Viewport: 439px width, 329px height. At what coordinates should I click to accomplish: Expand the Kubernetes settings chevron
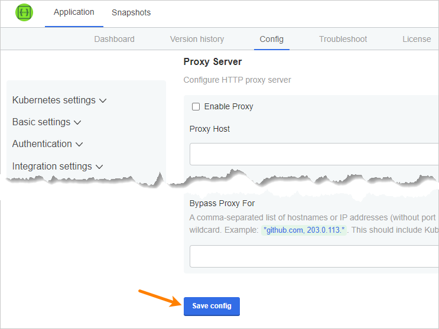103,101
